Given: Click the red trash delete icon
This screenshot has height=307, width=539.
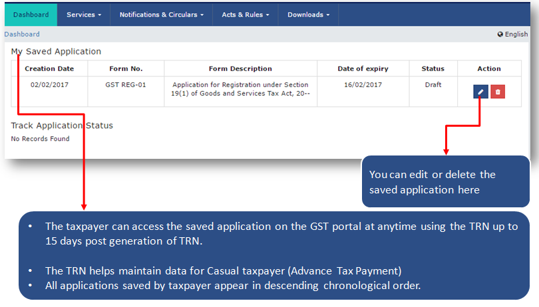Looking at the screenshot, I should (497, 92).
